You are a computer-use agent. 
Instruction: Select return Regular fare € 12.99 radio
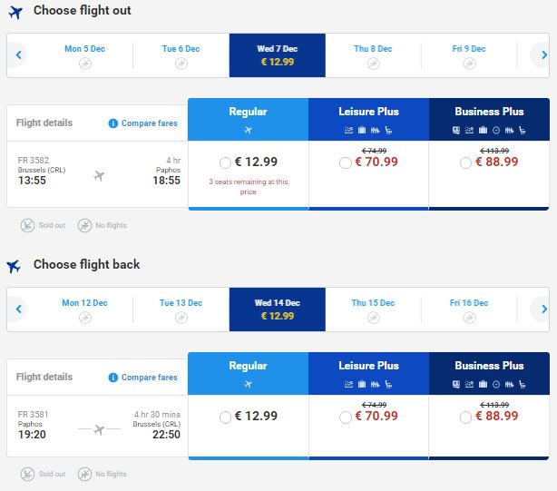pyautogui.click(x=225, y=417)
